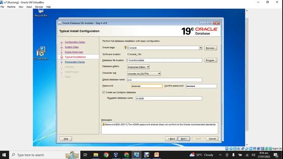Viewport: 283px width, 159px height.
Task: Click Browse next to Database file location
Action: pos(210,61)
